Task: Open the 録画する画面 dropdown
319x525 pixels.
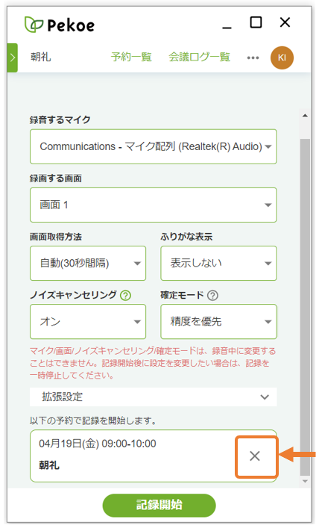Action: (x=154, y=205)
